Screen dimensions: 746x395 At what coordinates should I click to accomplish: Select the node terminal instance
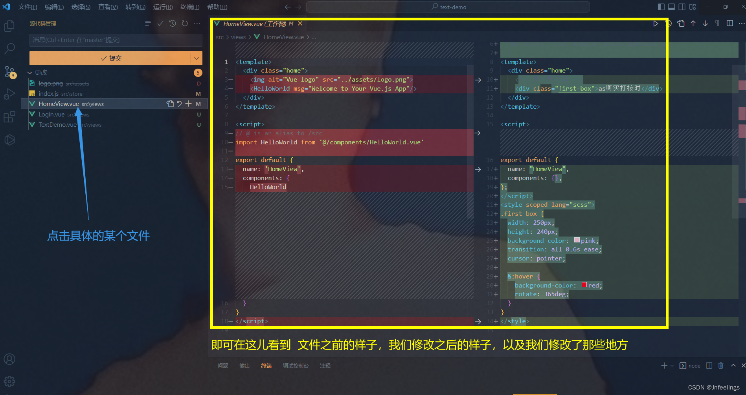coord(690,366)
